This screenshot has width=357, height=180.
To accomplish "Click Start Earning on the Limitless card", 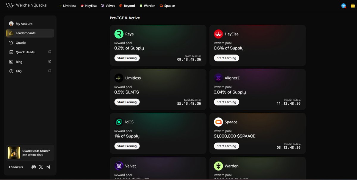I will pos(127,102).
